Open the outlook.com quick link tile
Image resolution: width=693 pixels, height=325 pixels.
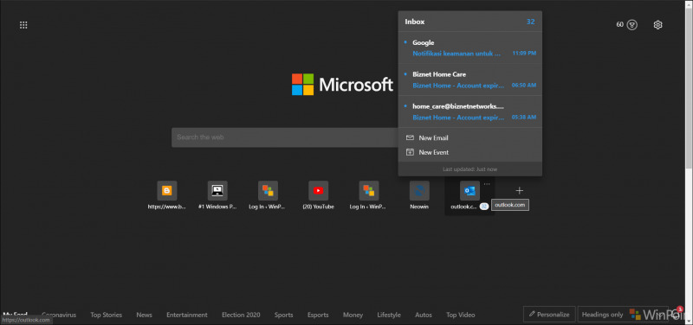point(470,196)
